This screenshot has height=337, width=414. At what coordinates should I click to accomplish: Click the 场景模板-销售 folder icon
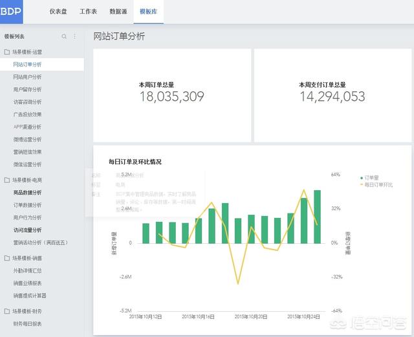[x=7, y=258]
